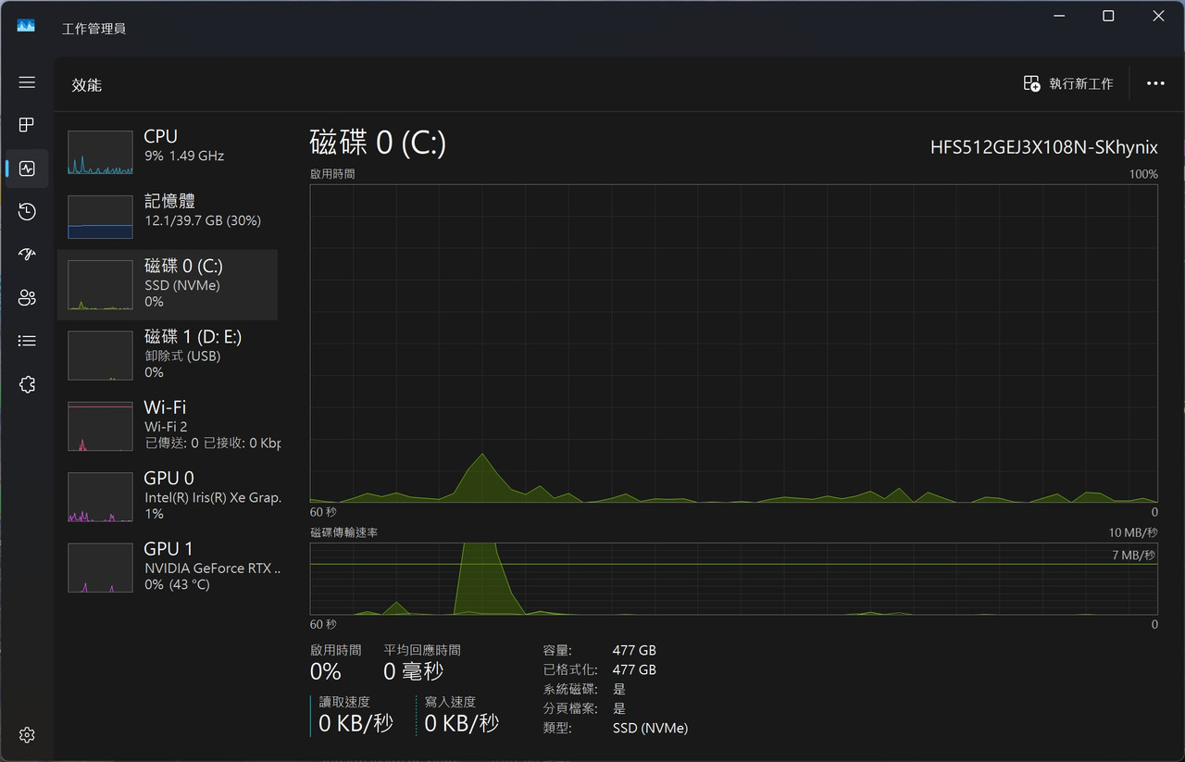Click HFS512GEJ3X108N-SKhynix model name
Image resolution: width=1185 pixels, height=762 pixels.
pyautogui.click(x=1043, y=147)
